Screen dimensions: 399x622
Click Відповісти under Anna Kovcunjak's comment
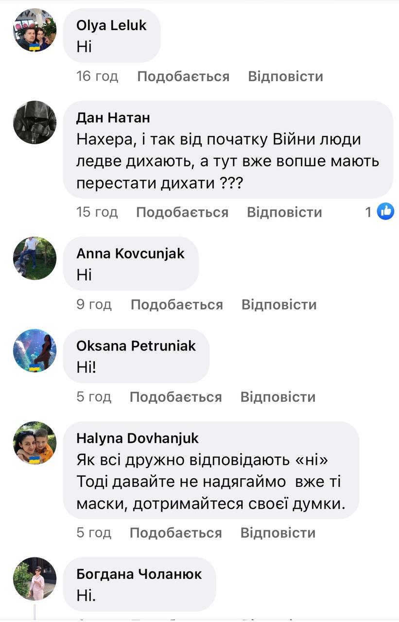tap(279, 305)
